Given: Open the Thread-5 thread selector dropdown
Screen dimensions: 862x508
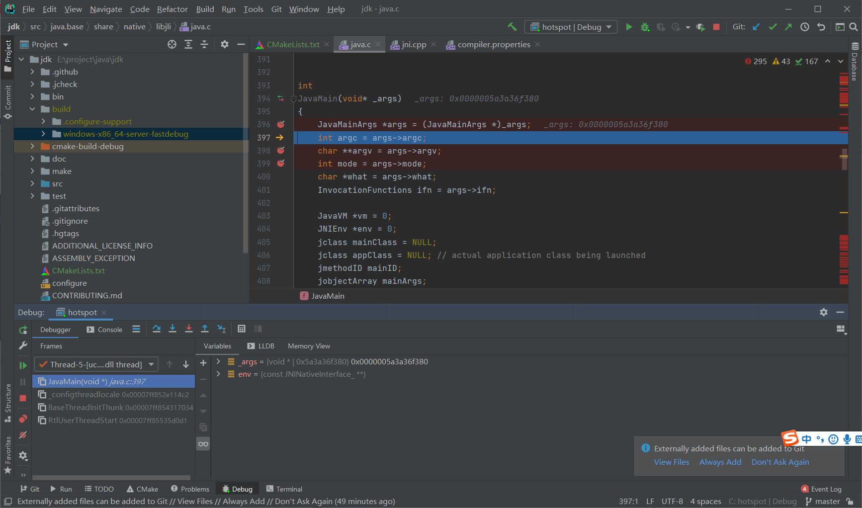Looking at the screenshot, I should tap(96, 364).
